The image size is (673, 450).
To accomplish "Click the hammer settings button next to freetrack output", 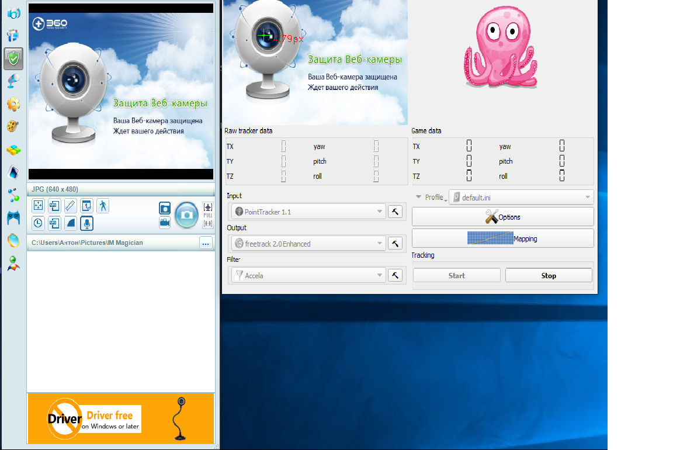I will point(395,244).
